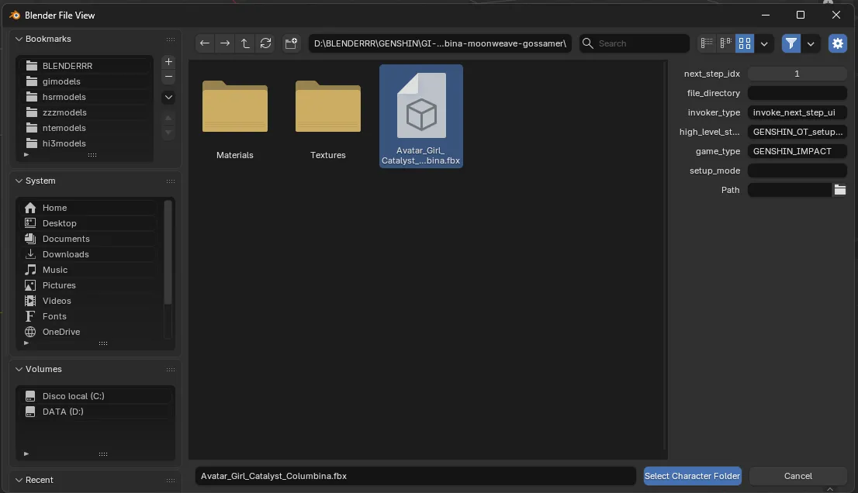Toggle file filtering funnel icon
This screenshot has width=858, height=493.
[791, 43]
